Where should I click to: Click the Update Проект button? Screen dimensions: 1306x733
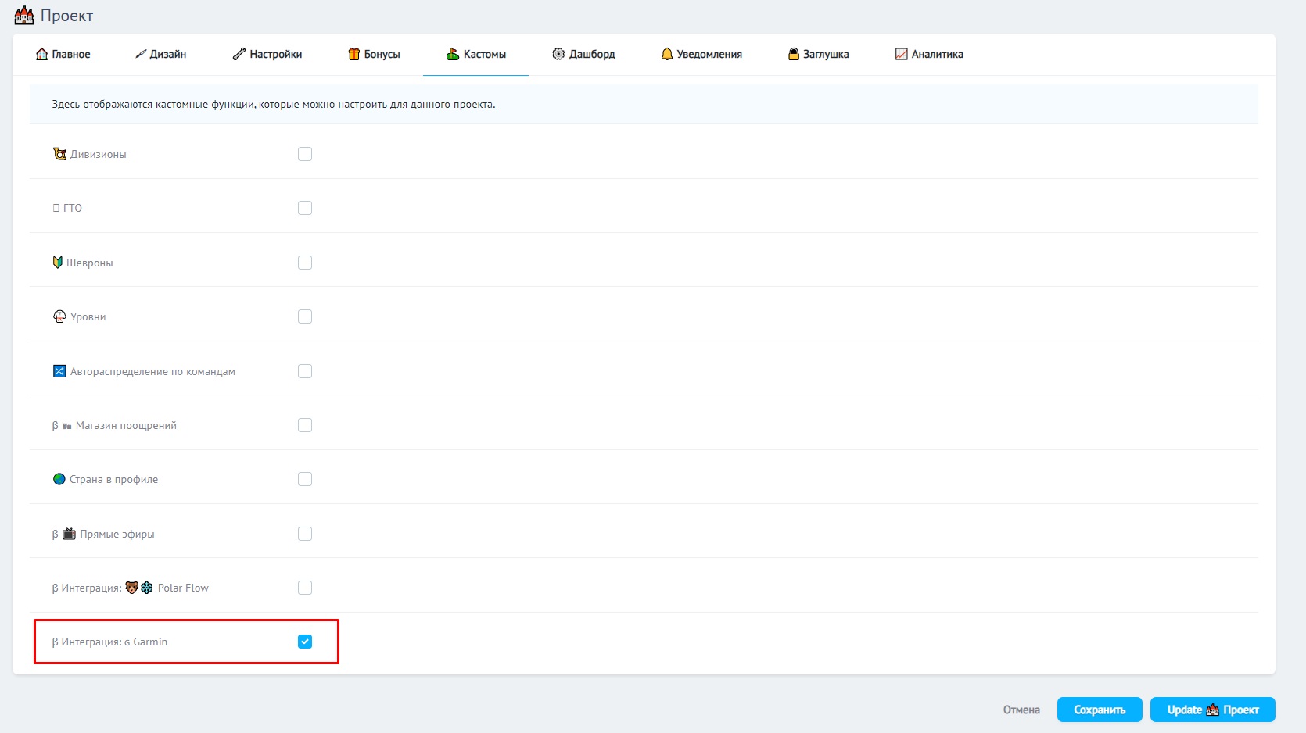(1212, 710)
